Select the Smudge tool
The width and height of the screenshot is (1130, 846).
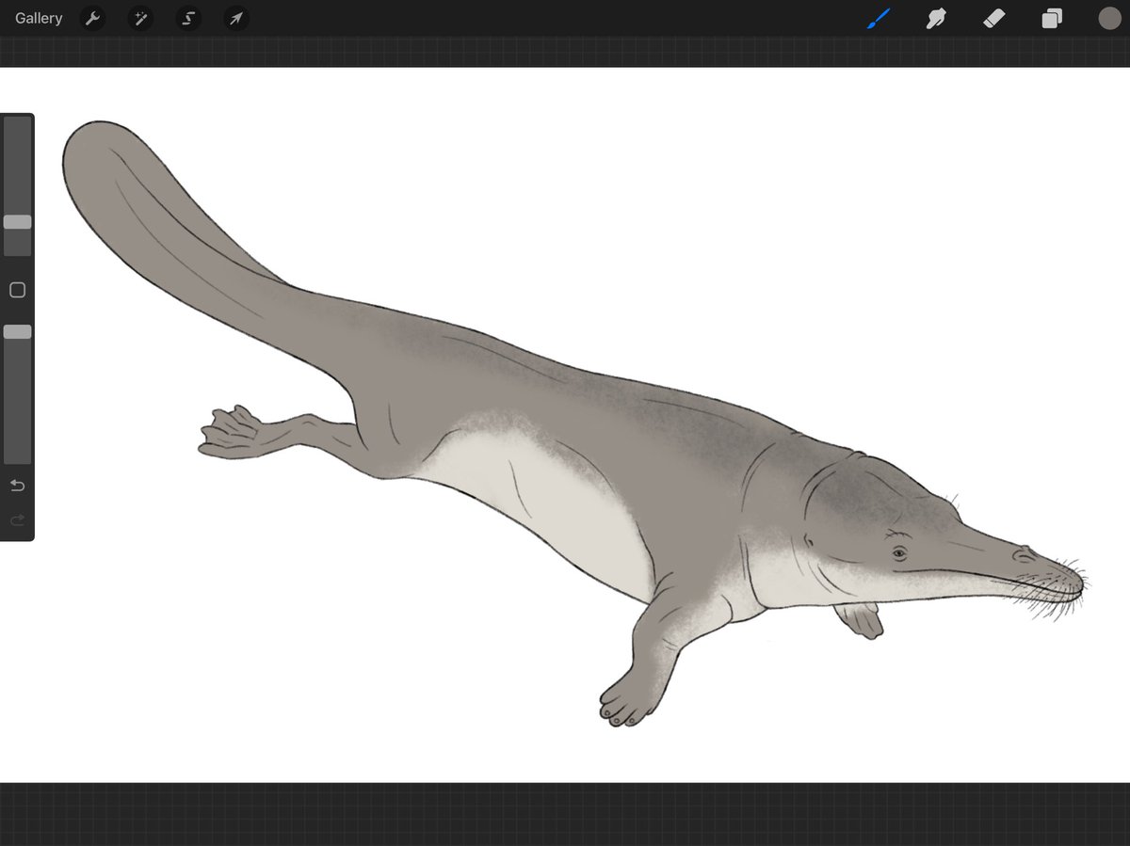tap(936, 19)
